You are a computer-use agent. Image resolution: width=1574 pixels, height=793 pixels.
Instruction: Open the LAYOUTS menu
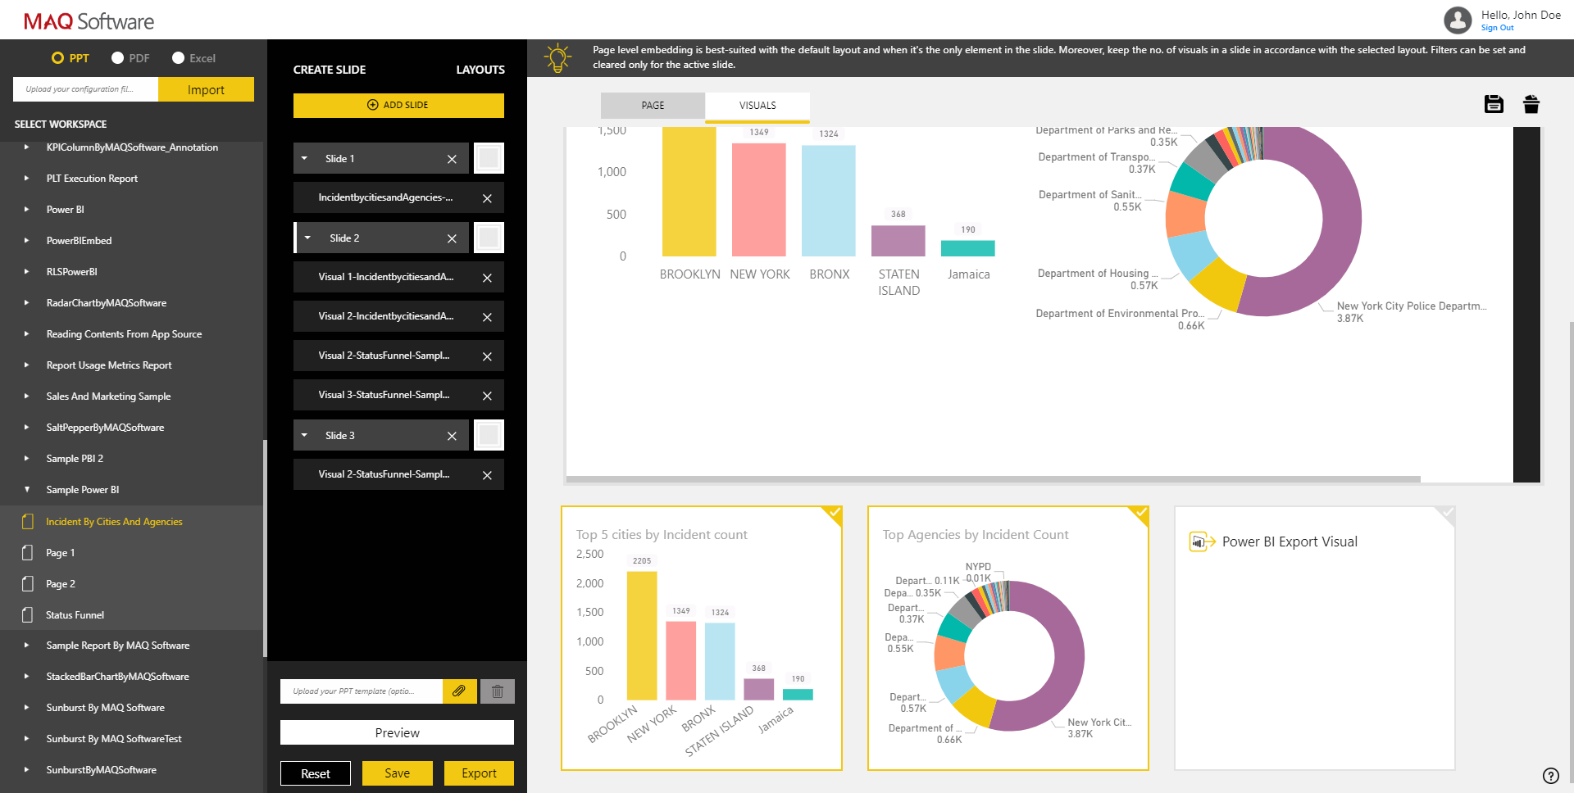pyautogui.click(x=480, y=70)
